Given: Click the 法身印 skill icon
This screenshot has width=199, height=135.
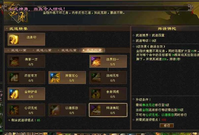Looking at the screenshot, I should click(x=14, y=39).
